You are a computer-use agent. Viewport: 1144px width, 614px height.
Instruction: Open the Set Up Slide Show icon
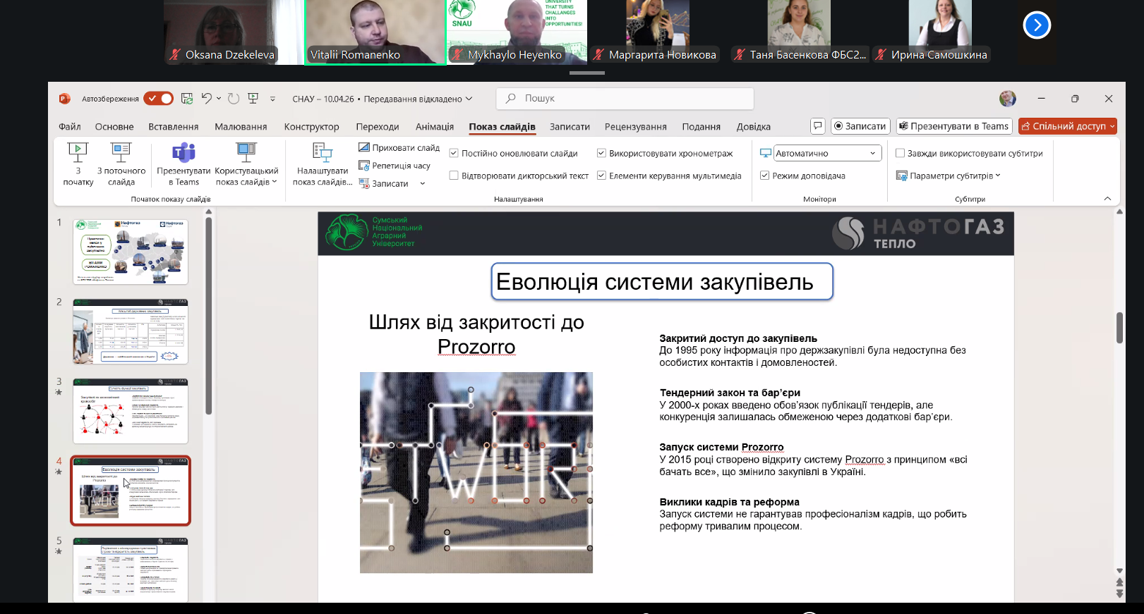click(x=323, y=152)
